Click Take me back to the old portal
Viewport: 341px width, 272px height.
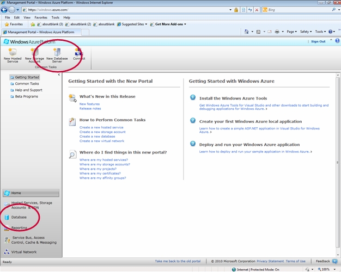click(178, 261)
